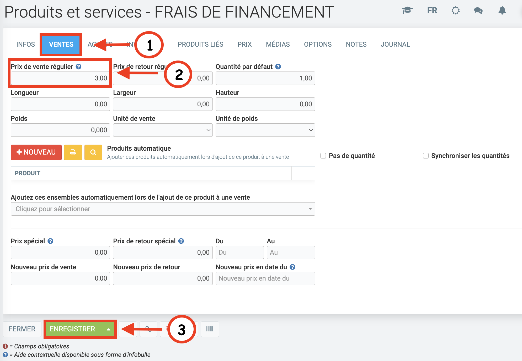Click the Fermer button

pyautogui.click(x=22, y=329)
